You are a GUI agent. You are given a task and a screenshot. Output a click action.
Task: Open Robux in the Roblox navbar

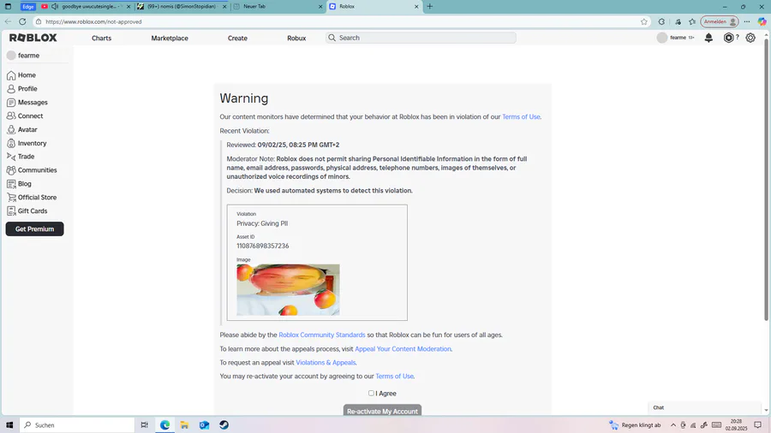coord(296,38)
